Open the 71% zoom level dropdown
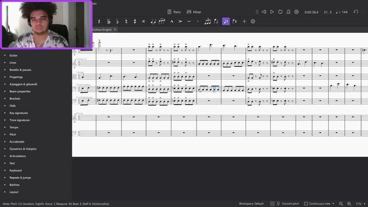This screenshot has width=368, height=207. click(x=361, y=204)
